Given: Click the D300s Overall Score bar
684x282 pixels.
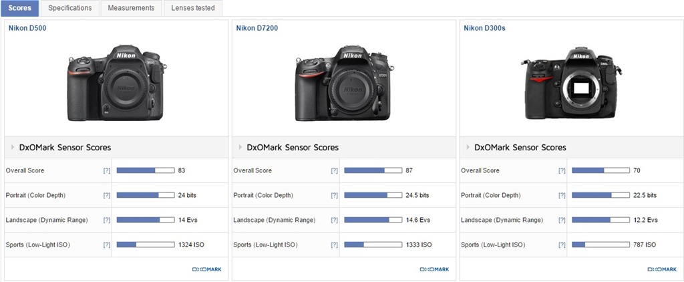Looking at the screenshot, I should pyautogui.click(x=601, y=170).
